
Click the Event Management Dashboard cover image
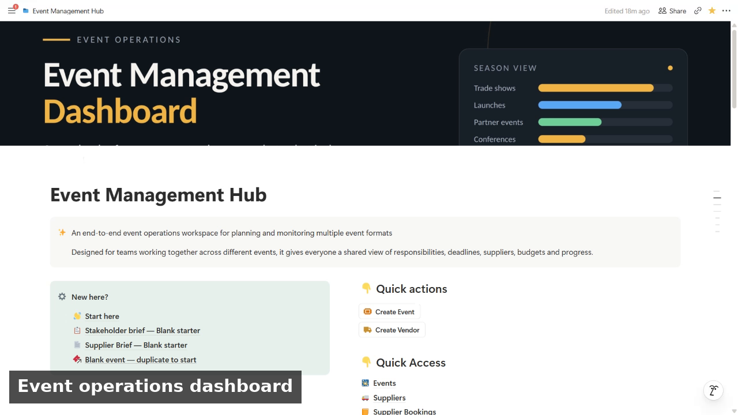point(366,84)
